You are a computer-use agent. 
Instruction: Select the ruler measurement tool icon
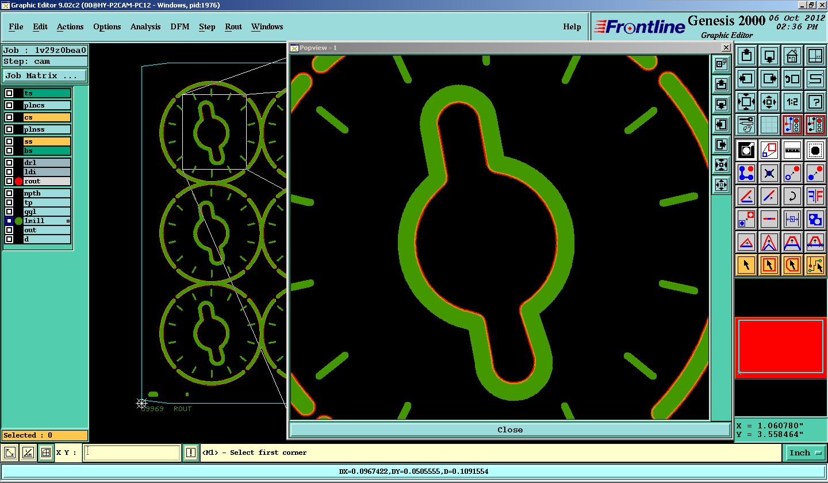[x=792, y=150]
